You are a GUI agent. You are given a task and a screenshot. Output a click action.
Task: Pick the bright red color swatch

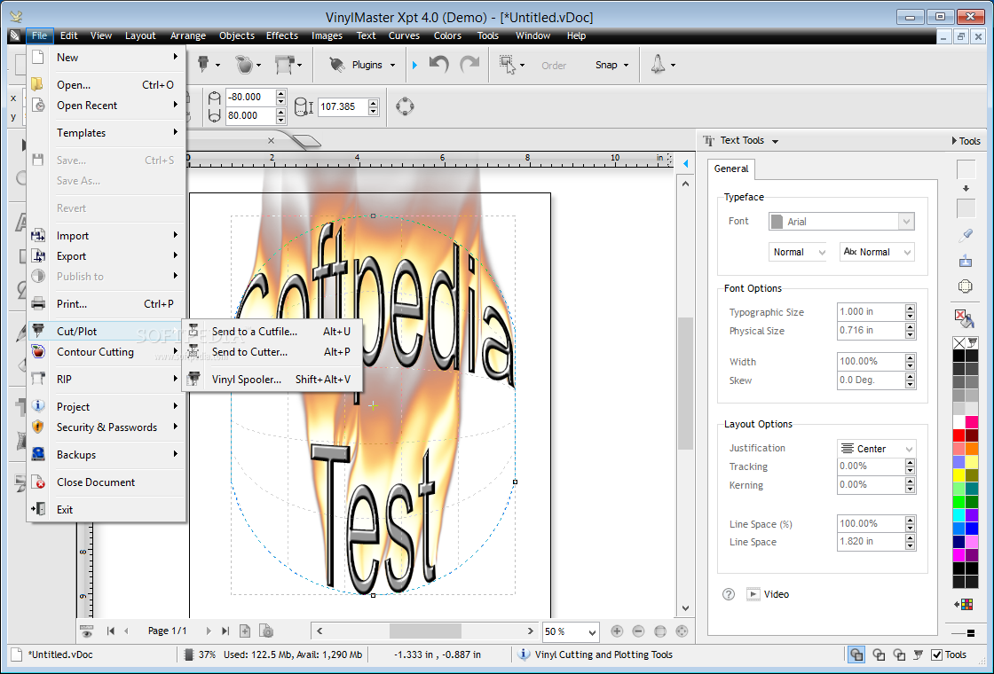[959, 435]
